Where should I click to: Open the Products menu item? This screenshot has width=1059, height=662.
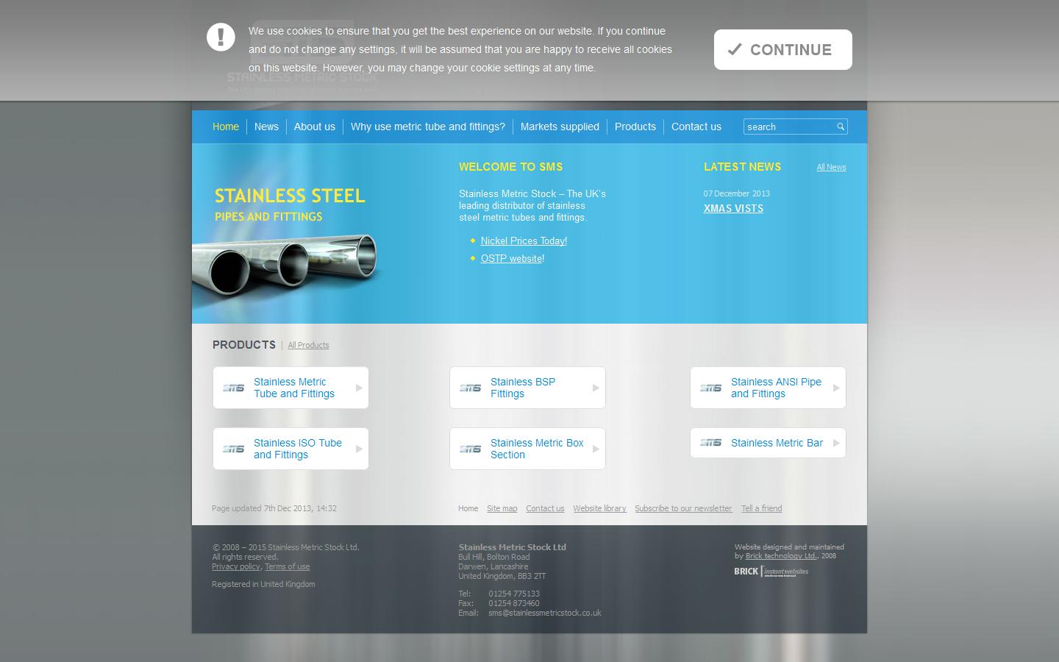coord(635,127)
